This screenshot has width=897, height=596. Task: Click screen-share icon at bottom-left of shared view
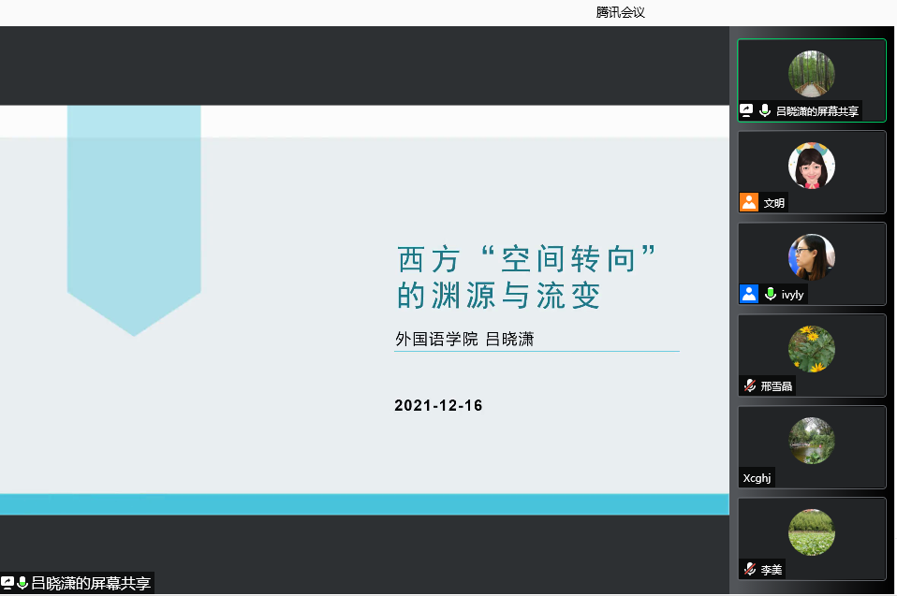coord(7,583)
